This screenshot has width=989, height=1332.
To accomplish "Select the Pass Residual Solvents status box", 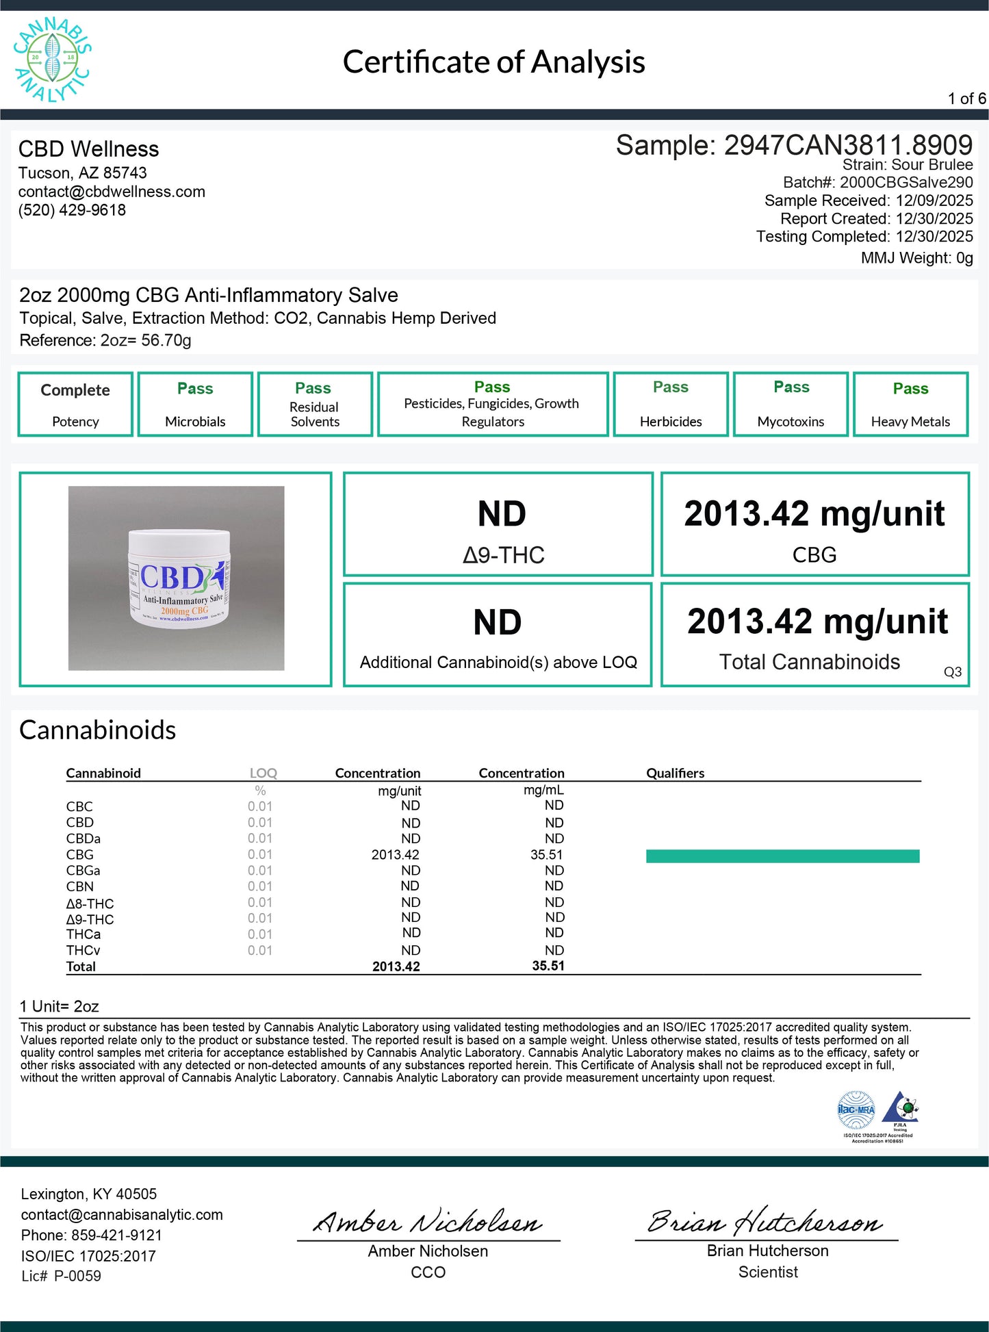I will pyautogui.click(x=315, y=405).
